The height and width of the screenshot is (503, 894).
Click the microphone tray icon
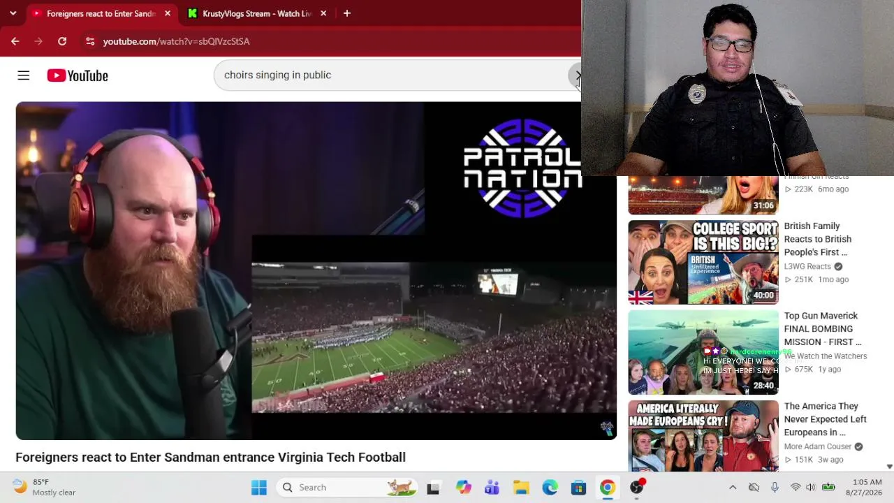click(775, 488)
